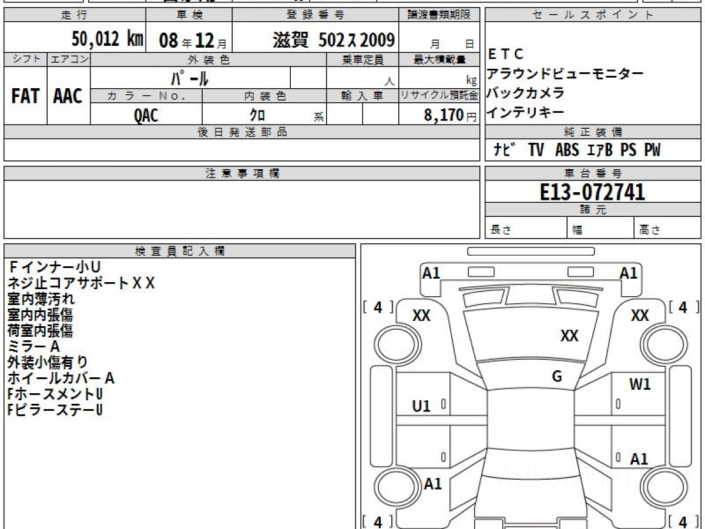Select the mileage value 50,012 km

point(107,39)
